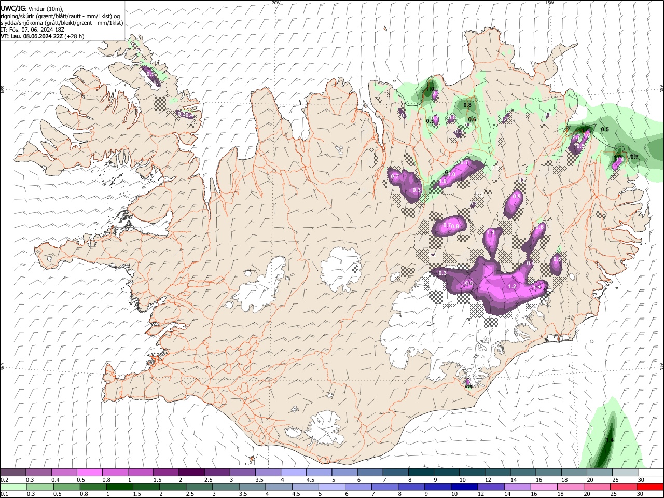Click the pale grey 25–30 snow legend swatch
664x498 pixels.
(625, 473)
